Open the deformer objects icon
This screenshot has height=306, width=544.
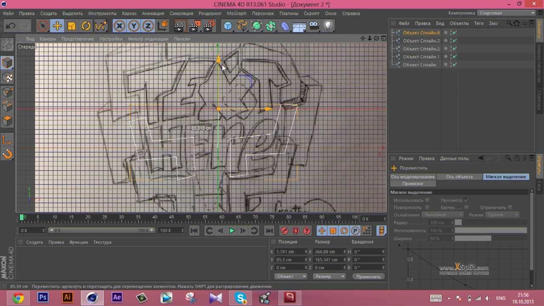(285, 26)
